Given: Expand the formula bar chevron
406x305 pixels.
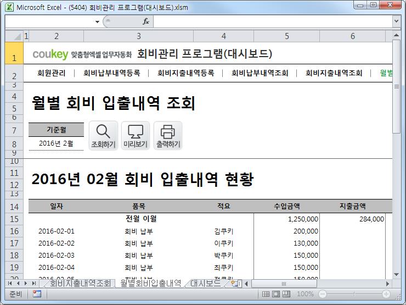Looking at the screenshot, I should [x=396, y=21].
